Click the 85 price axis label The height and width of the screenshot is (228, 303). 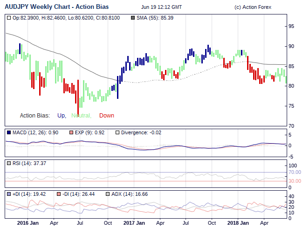pos(291,67)
